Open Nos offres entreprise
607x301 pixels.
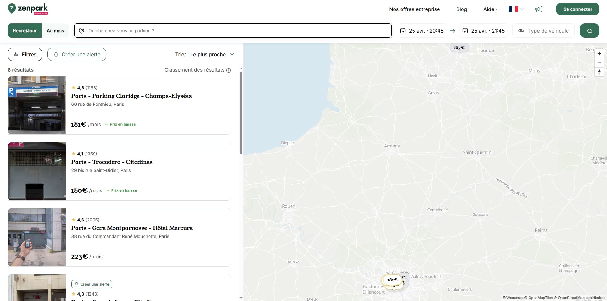pyautogui.click(x=414, y=9)
